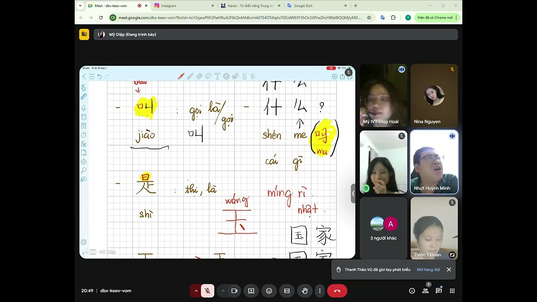Open the bookmark tool in left sidebar
Screen dimensions: 537x302
pyautogui.click(x=83, y=126)
